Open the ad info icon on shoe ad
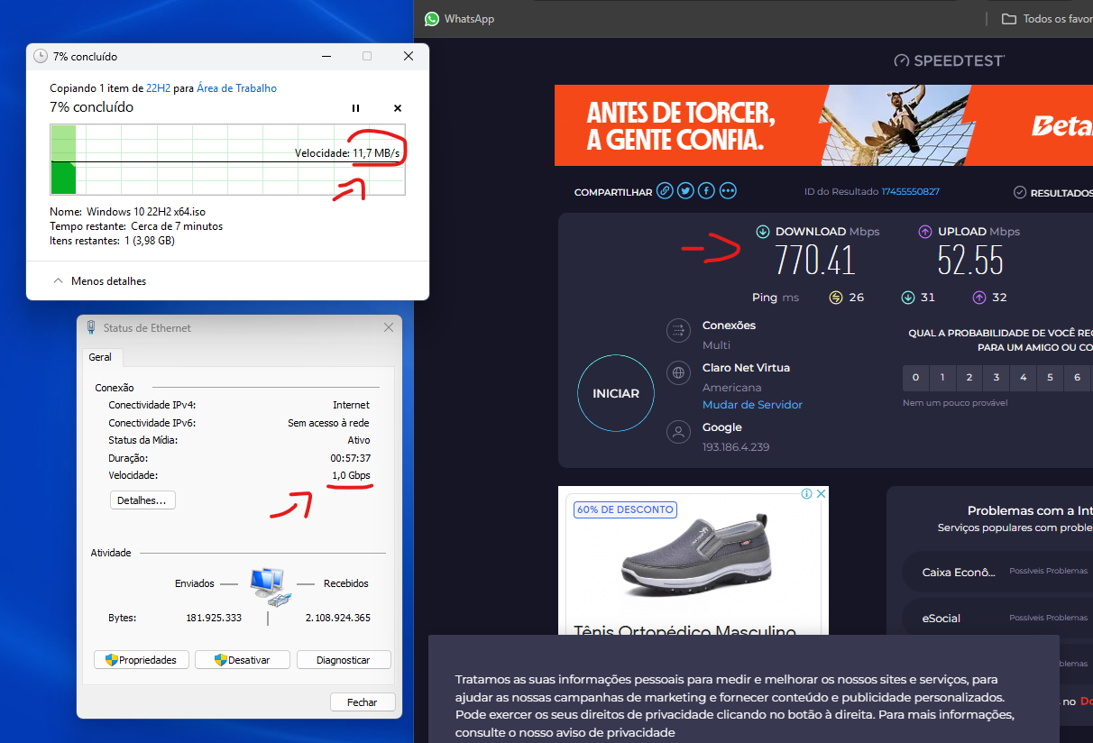The width and height of the screenshot is (1093, 743). (808, 493)
